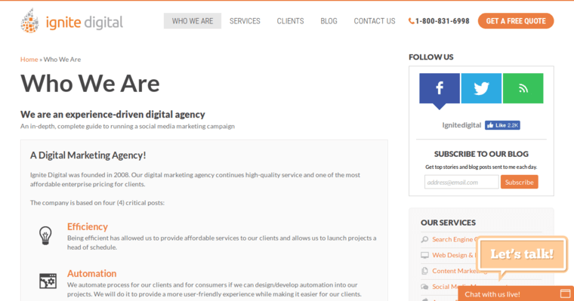The height and width of the screenshot is (301, 574).
Task: Click the A Digital Marketing Agency! heading
Action: (x=88, y=155)
